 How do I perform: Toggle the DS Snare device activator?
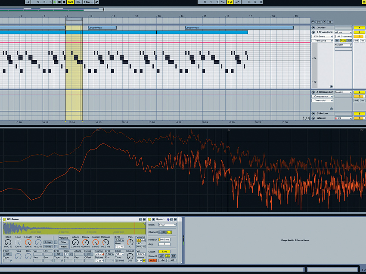(4, 219)
